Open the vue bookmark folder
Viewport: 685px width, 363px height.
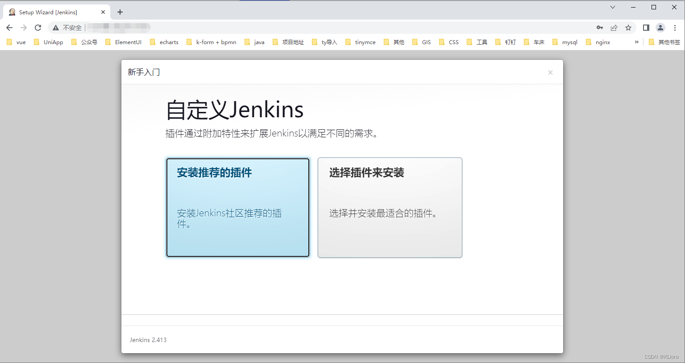[16, 42]
